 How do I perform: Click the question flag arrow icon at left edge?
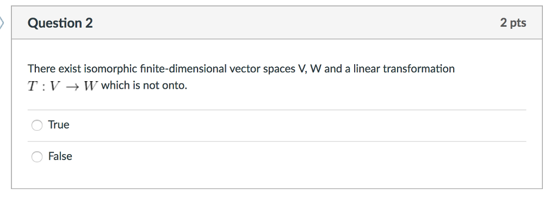click(x=2, y=23)
